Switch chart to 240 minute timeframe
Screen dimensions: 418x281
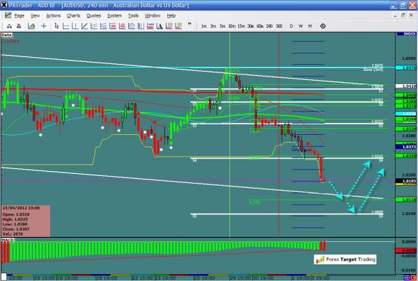(269, 26)
